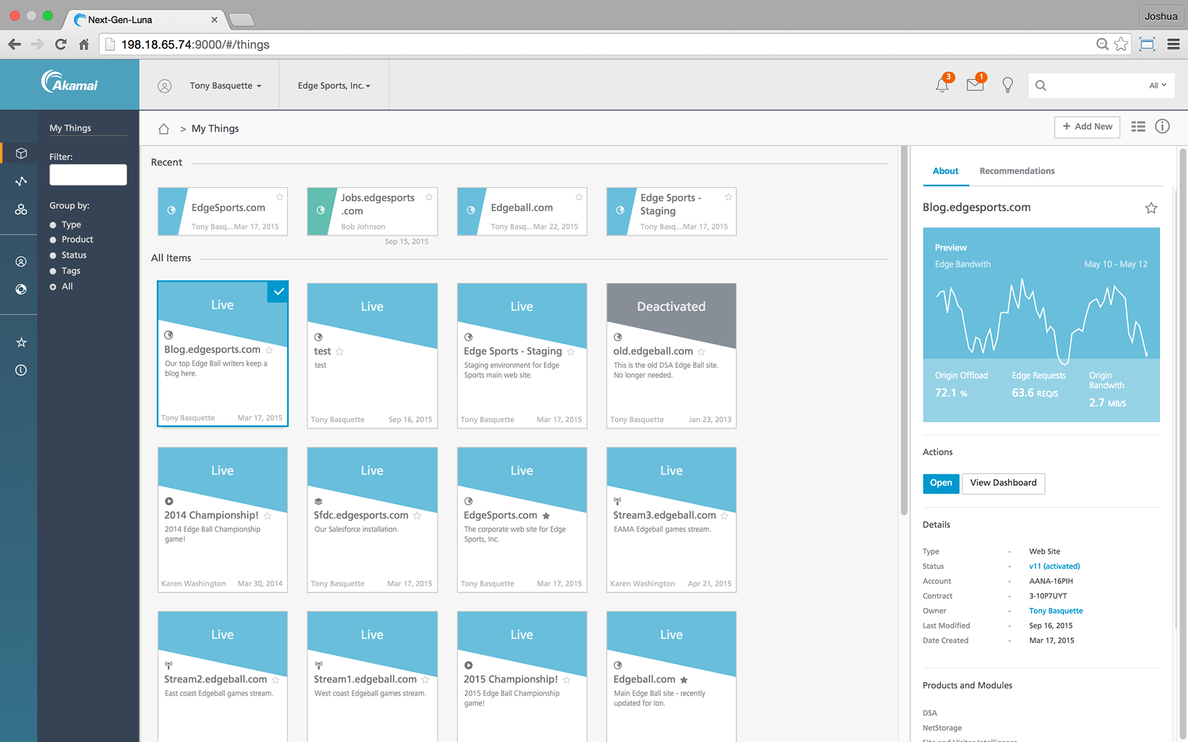1188x742 pixels.
Task: Click browser back arrow
Action: pos(15,45)
